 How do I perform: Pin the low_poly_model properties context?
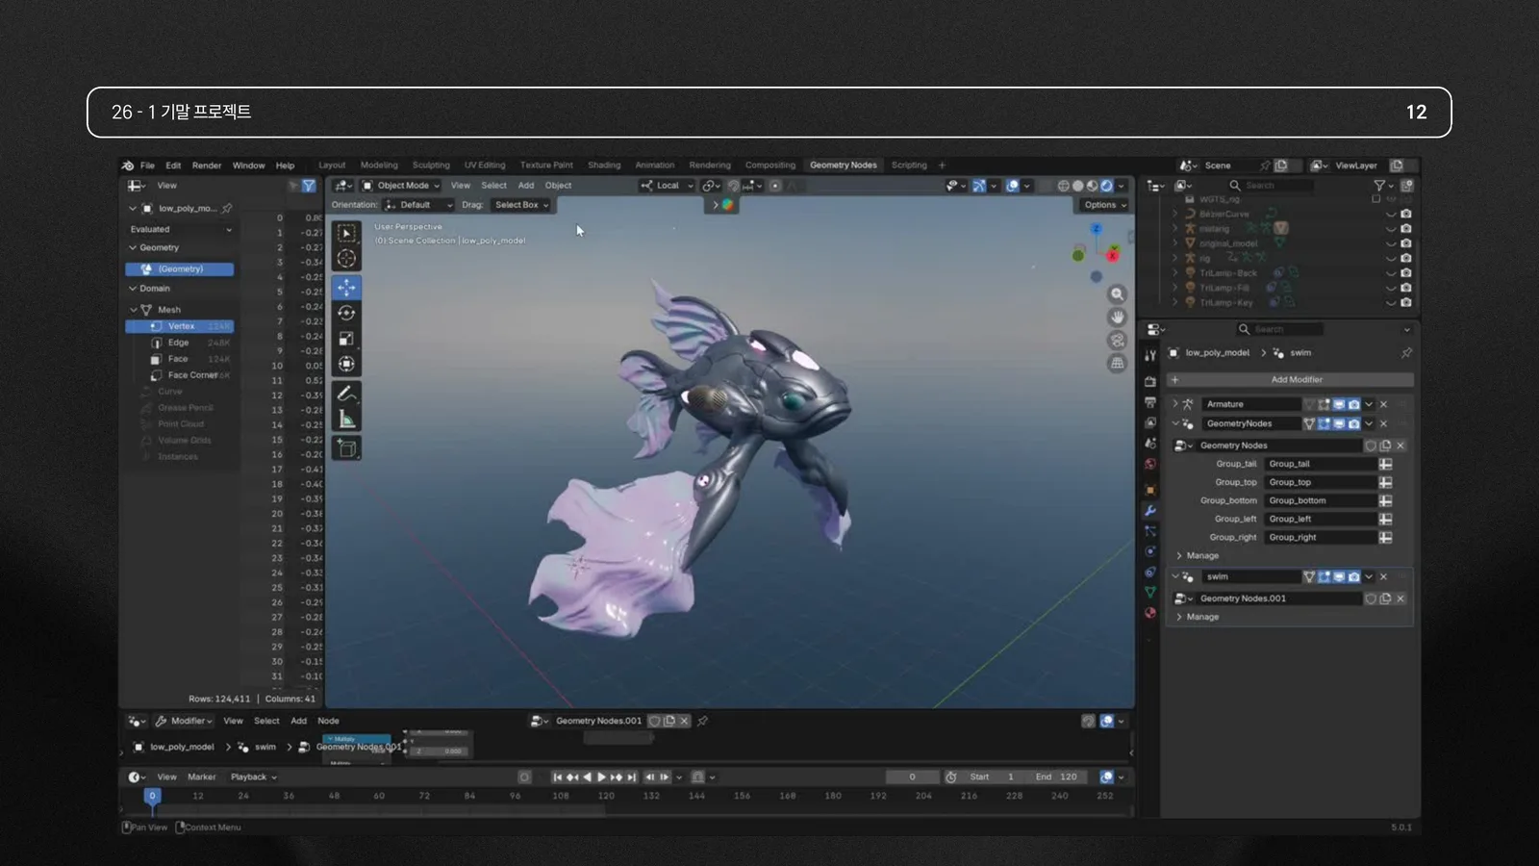[1406, 353]
